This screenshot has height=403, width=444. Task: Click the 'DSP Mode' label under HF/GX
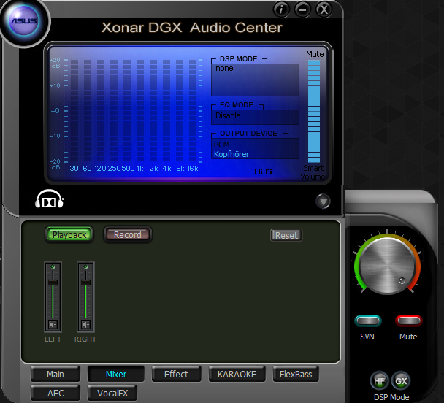tap(391, 397)
